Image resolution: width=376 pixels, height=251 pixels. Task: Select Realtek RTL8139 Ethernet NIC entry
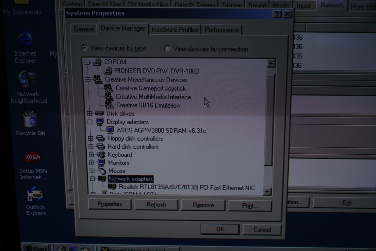tap(187, 188)
